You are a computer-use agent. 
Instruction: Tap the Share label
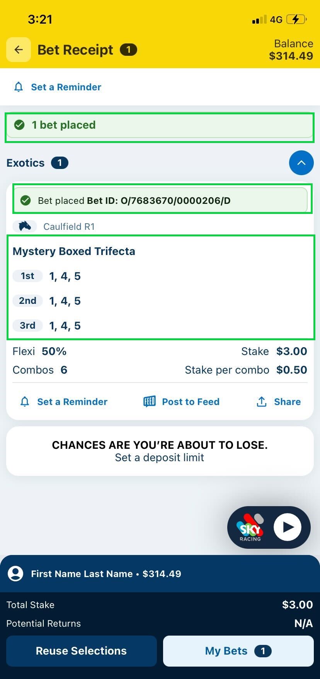point(287,402)
